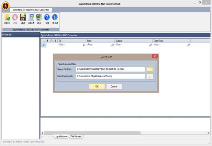Click the To filter magnifier icon
Screen dimensions: 212x146
pos(84,45)
